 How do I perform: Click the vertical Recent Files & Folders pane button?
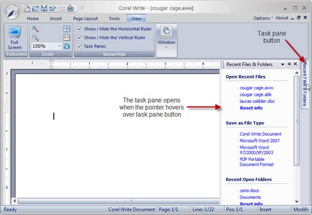tap(304, 84)
